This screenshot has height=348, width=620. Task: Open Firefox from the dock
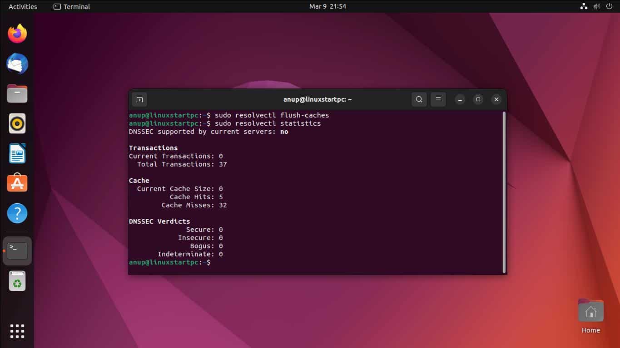[x=17, y=34]
